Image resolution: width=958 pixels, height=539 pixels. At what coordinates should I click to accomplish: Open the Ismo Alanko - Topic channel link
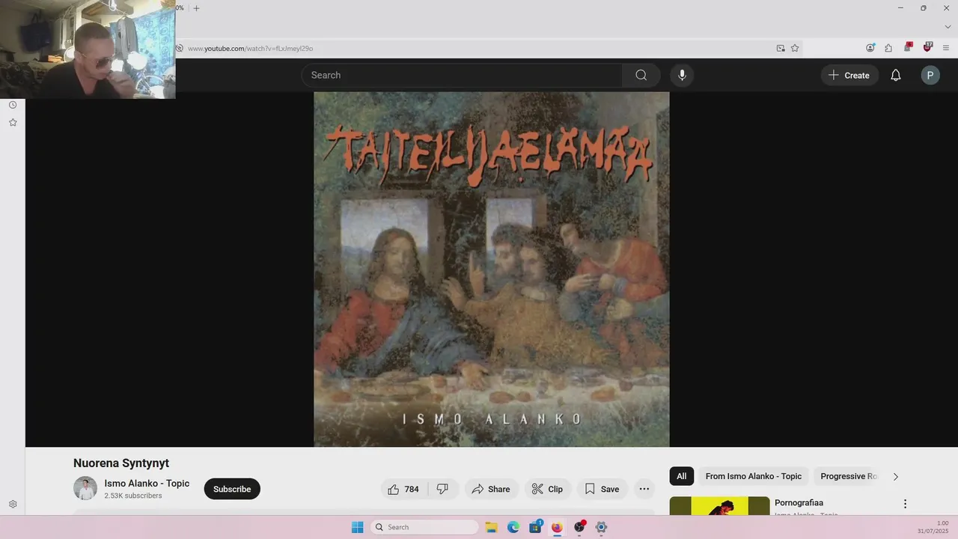pos(147,484)
